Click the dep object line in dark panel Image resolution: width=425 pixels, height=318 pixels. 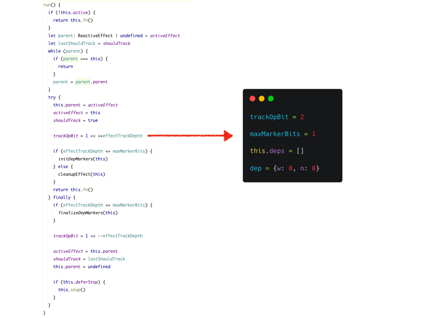coord(285,168)
